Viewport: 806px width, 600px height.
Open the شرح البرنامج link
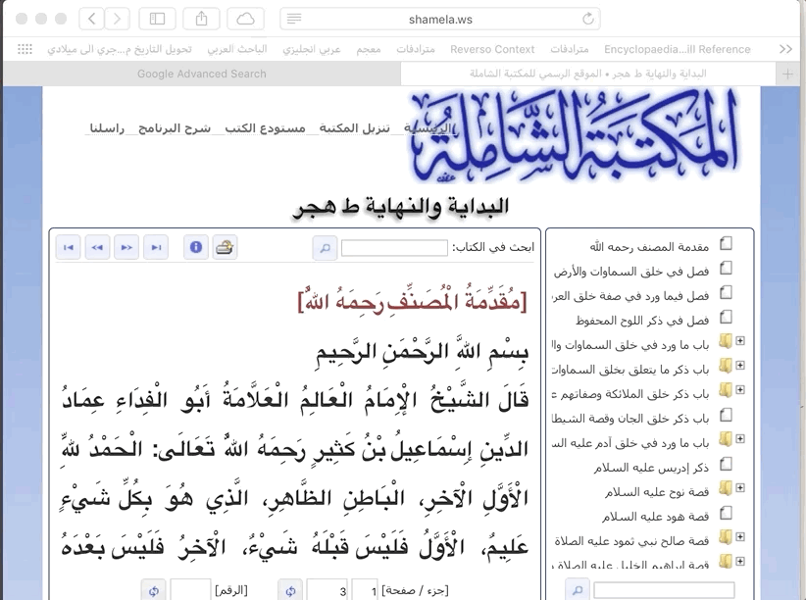[175, 128]
